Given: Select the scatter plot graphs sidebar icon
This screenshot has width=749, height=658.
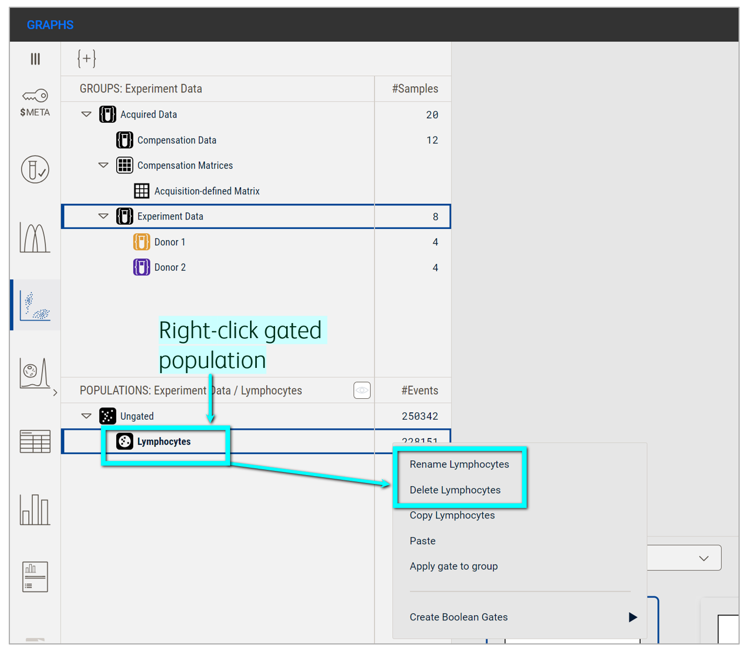Looking at the screenshot, I should pyautogui.click(x=35, y=305).
